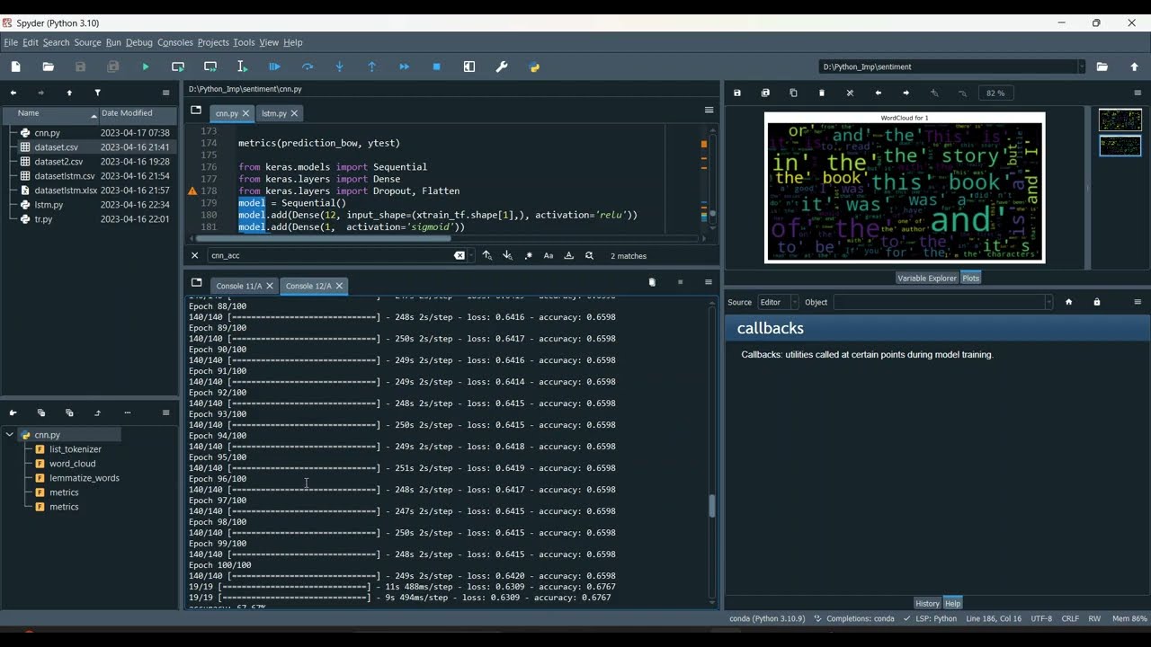Toggle case sensitive search (Aa)
This screenshot has height=647, width=1151.
(x=549, y=255)
